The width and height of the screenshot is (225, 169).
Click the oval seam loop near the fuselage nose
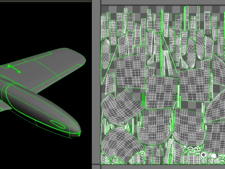coord(58,124)
